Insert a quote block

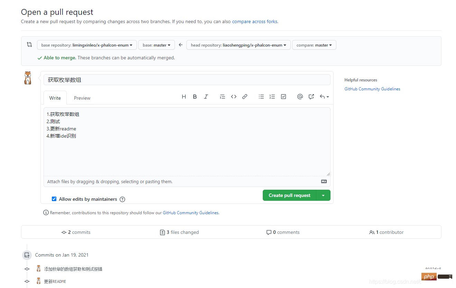(223, 97)
